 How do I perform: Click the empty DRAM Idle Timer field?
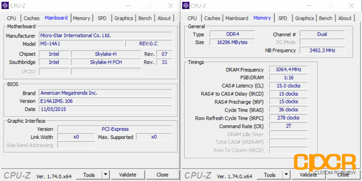(289, 134)
